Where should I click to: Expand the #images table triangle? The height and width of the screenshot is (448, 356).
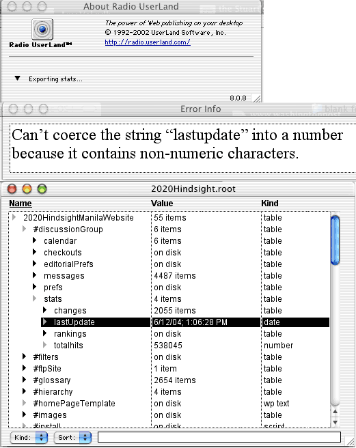click(25, 415)
